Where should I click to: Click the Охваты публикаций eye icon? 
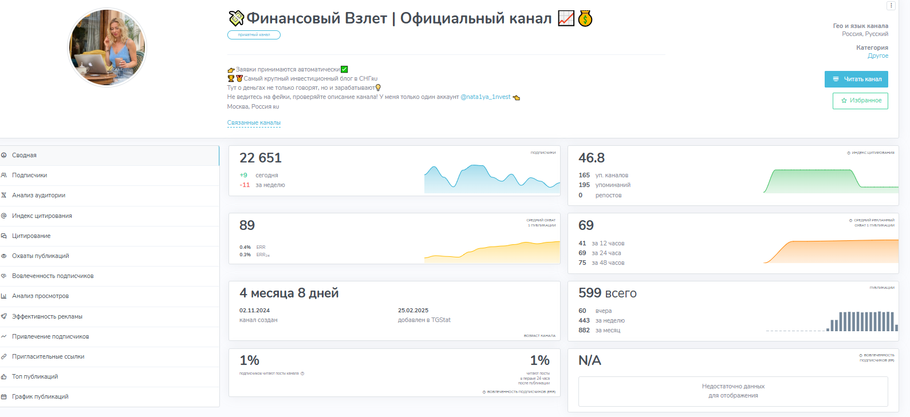click(x=4, y=256)
